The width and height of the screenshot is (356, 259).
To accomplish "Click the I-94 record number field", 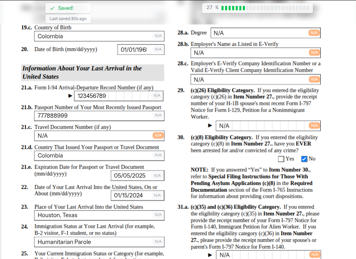I will coord(113,96).
